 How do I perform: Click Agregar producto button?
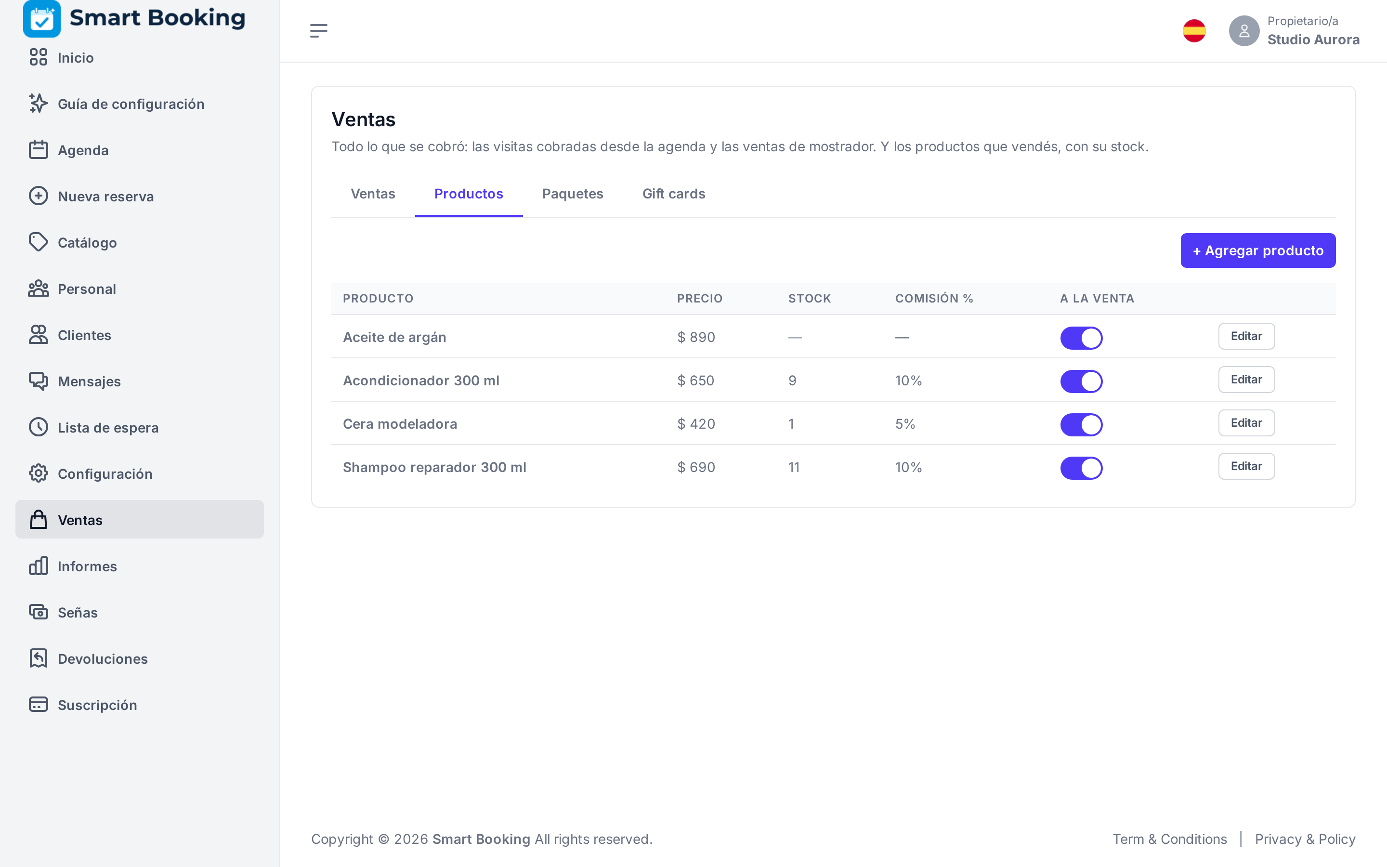click(x=1257, y=250)
